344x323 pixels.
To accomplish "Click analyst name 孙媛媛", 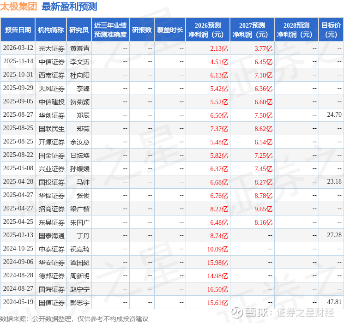I will coord(79,169).
